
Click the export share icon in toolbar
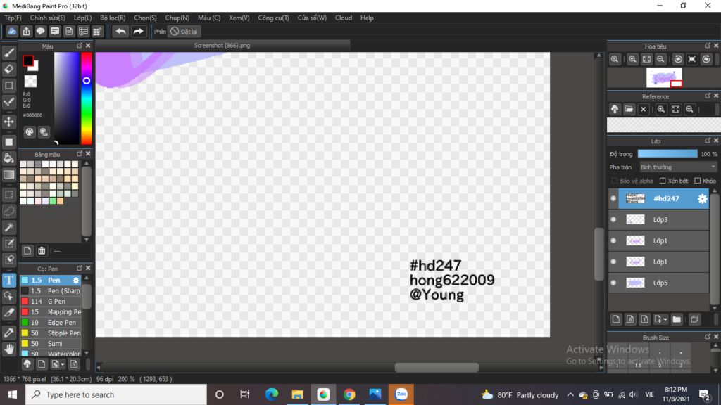tap(26, 31)
